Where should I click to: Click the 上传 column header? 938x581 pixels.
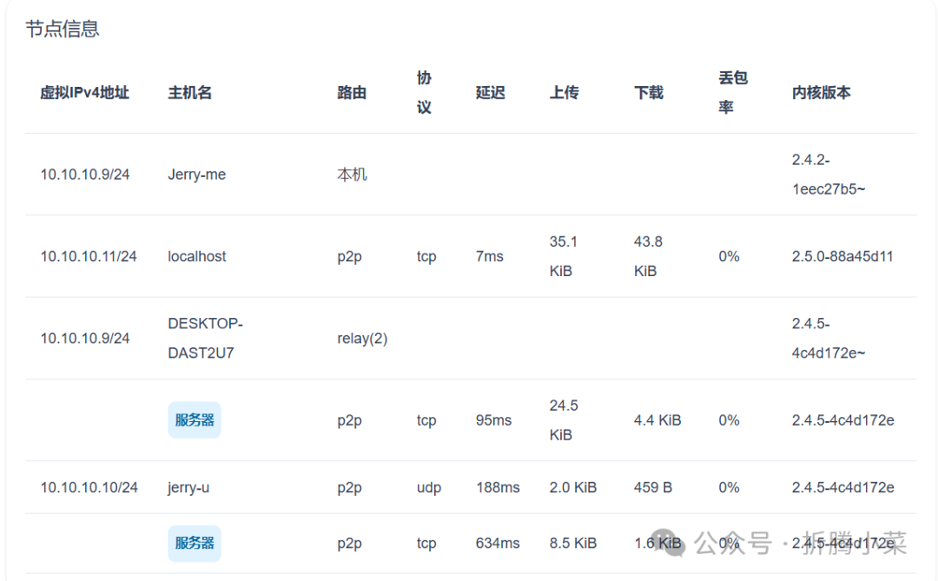pyautogui.click(x=564, y=93)
